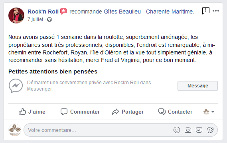Click the Commenter button
Viewport: 227px width, 143px height.
pos(80,112)
